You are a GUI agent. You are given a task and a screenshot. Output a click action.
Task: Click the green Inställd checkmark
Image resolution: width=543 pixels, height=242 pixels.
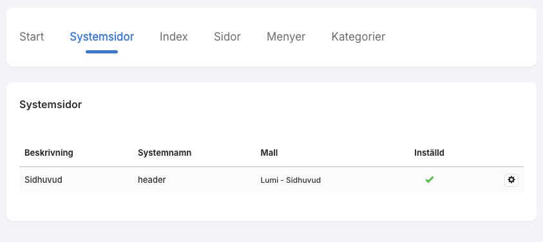[430, 180]
